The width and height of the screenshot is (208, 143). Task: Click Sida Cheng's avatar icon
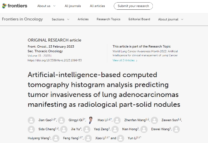31,129
